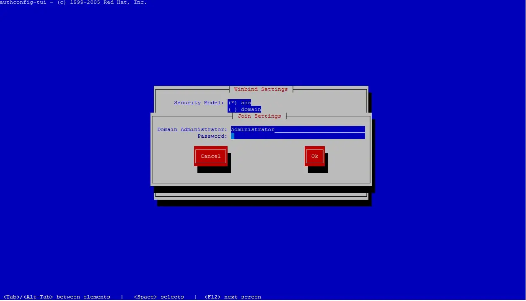Click the Administrator text in the username field
Viewport: 526px width, 301px height.
point(252,129)
